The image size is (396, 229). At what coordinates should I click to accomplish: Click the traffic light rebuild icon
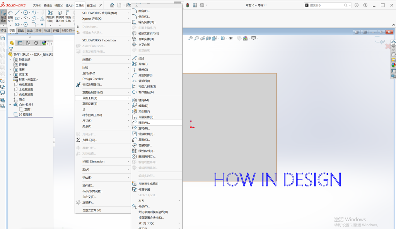coord(188,5)
